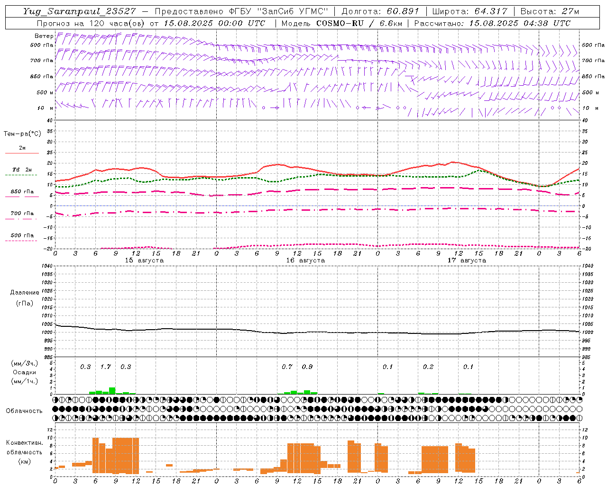Click the 'Td 2м' dew point legend entry

(x=22, y=170)
